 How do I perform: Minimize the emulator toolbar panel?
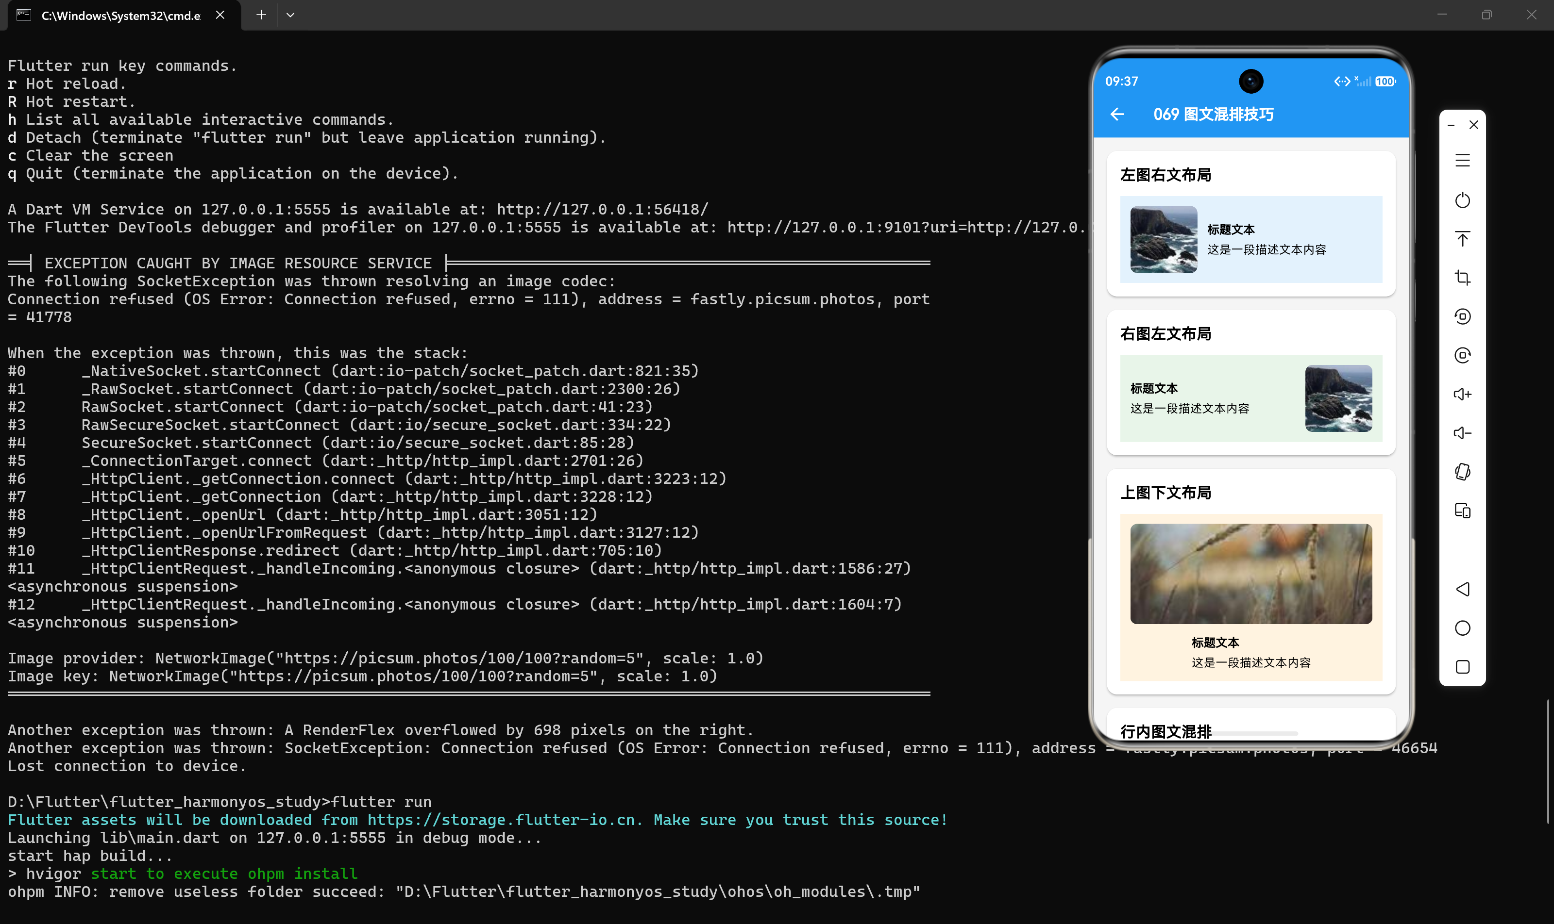pos(1451,125)
